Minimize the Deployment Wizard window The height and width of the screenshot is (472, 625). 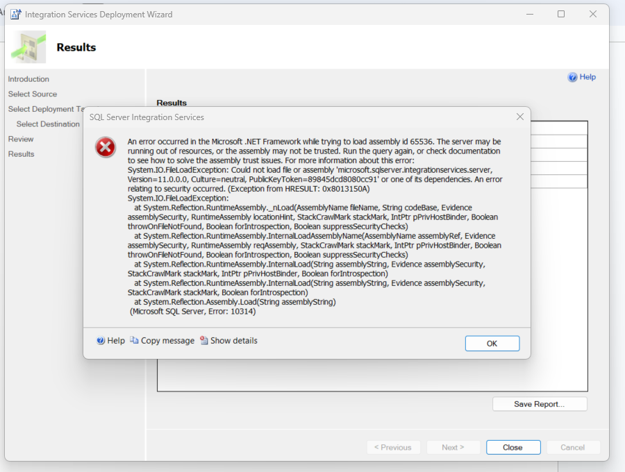(x=530, y=14)
